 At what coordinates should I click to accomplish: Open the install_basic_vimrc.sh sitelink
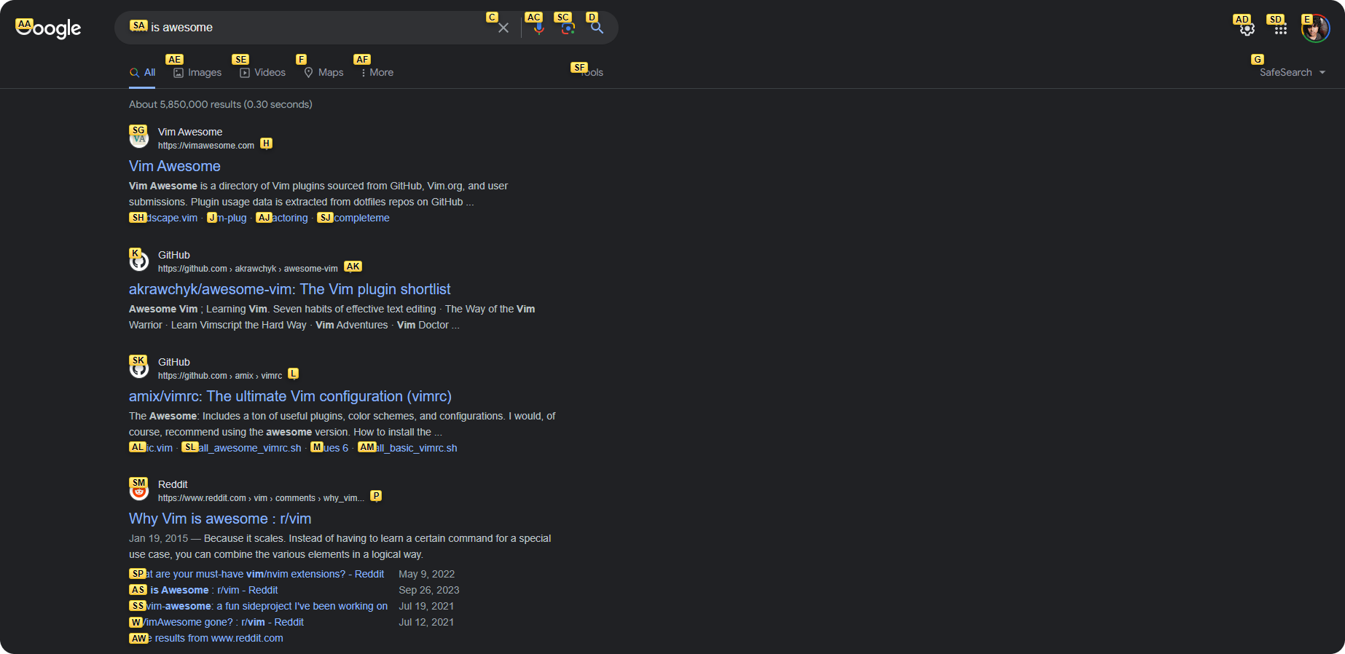click(x=407, y=448)
